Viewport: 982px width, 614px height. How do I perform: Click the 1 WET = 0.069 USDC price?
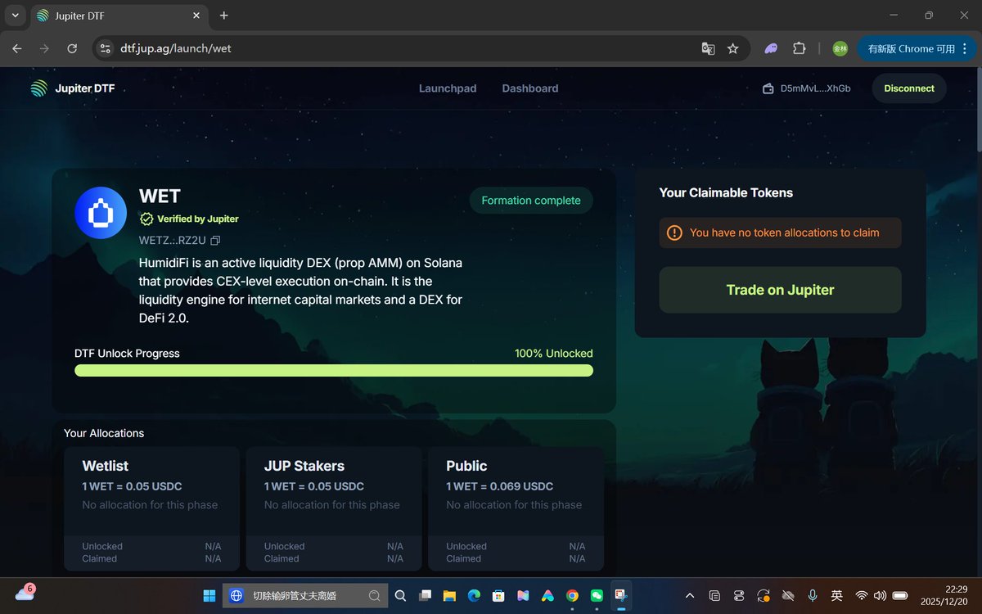[500, 486]
